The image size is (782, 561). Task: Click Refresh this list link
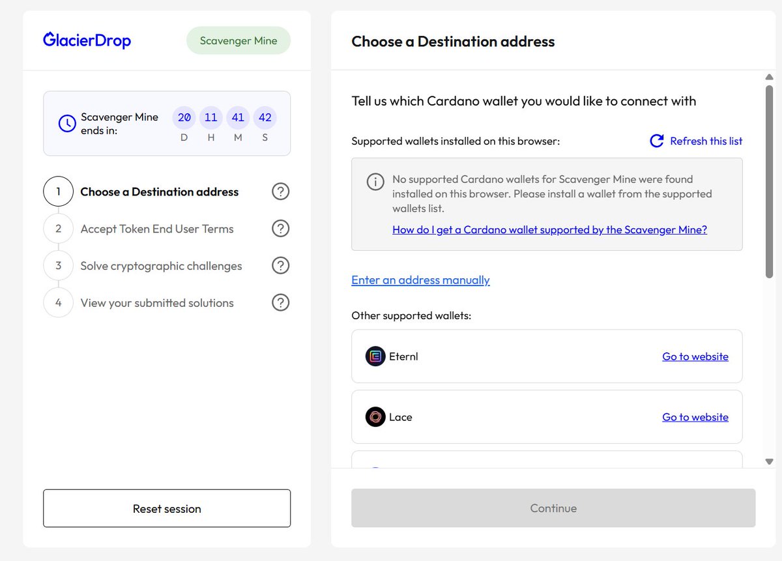[706, 141]
